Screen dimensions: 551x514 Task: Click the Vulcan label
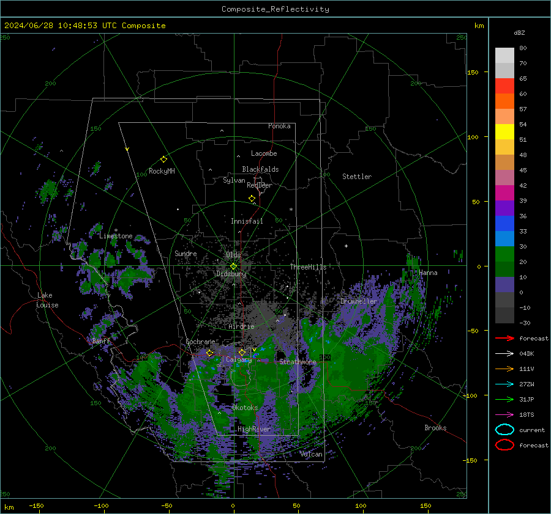[x=311, y=454]
